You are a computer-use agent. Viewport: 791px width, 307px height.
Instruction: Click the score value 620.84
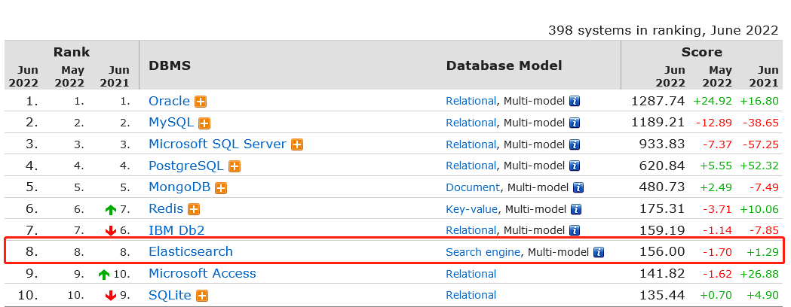tap(662, 166)
